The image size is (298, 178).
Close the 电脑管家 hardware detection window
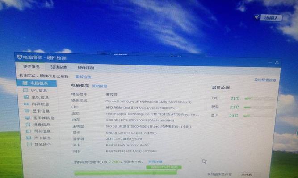click(277, 62)
